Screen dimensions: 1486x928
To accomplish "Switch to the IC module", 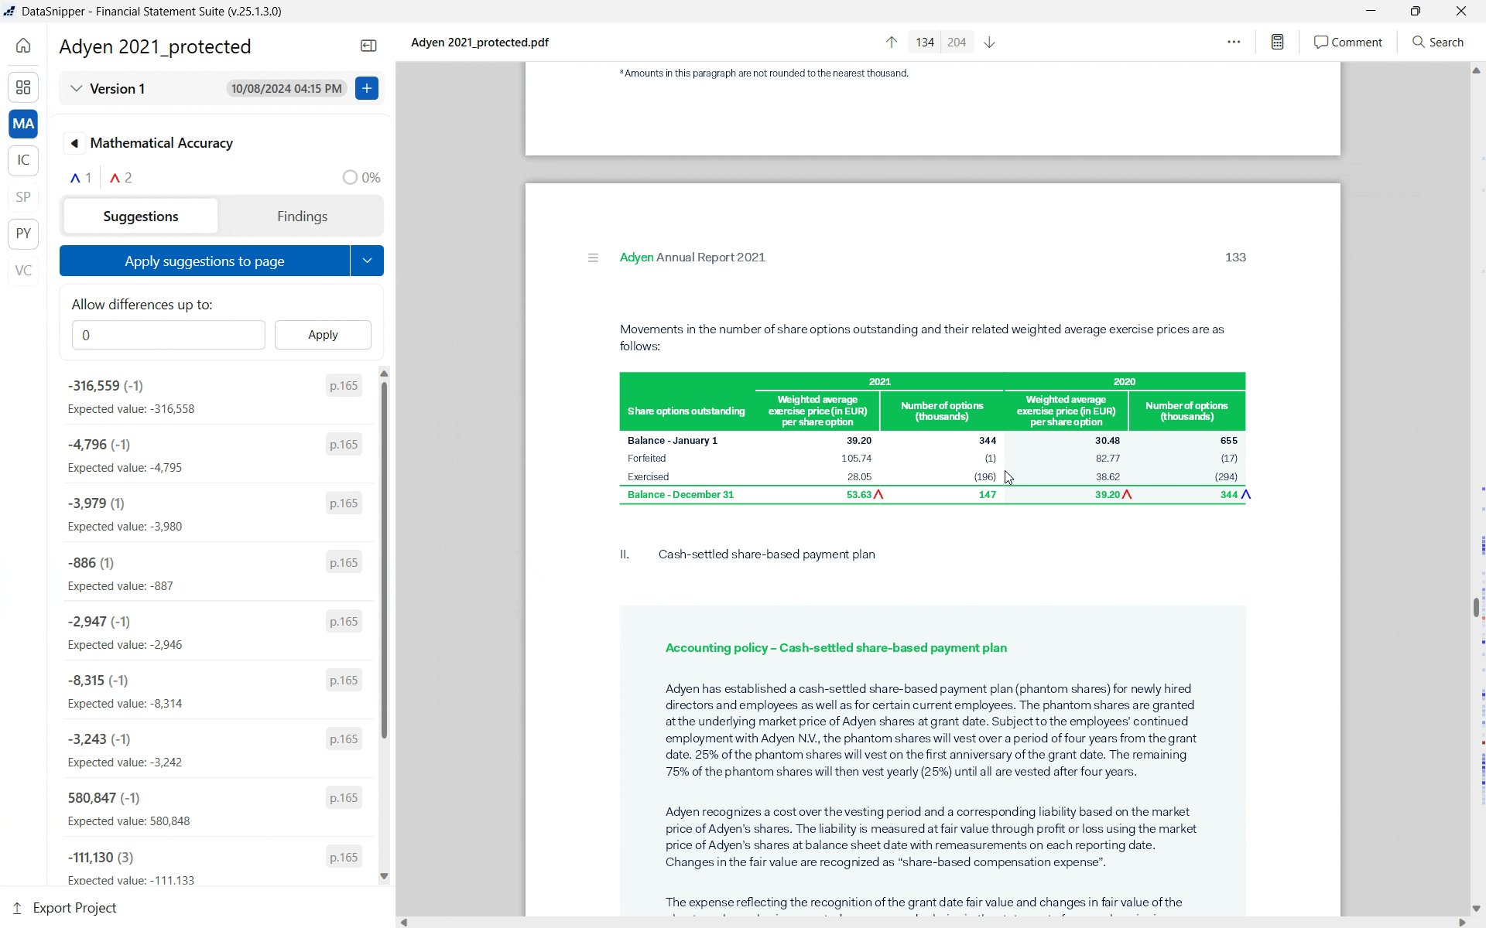I will click(x=23, y=160).
